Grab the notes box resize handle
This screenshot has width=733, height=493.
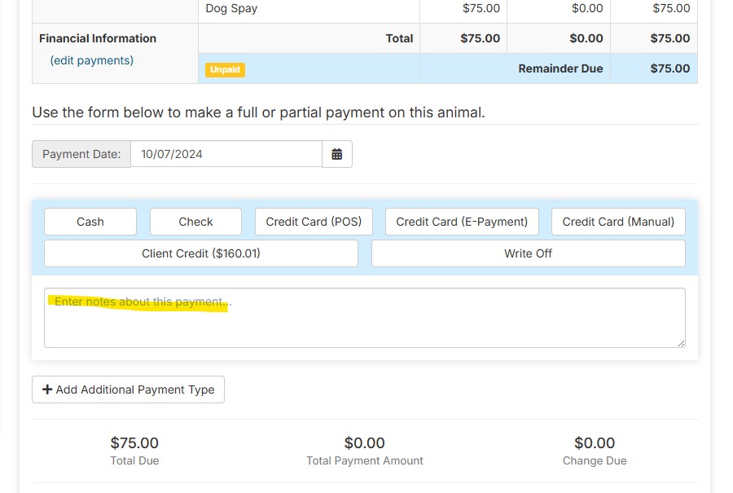(681, 343)
